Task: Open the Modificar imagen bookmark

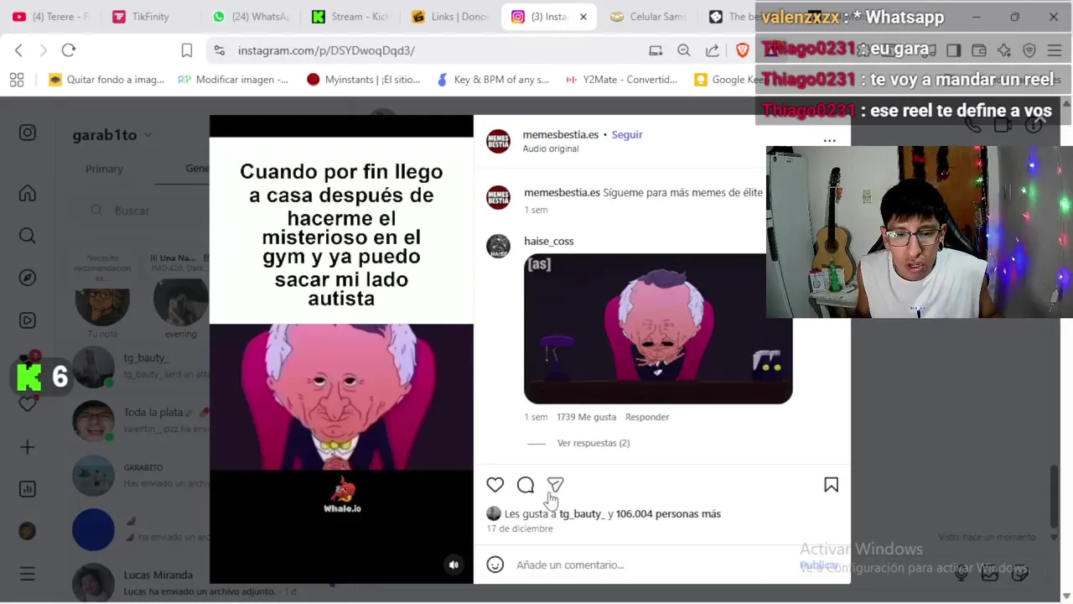Action: [233, 80]
